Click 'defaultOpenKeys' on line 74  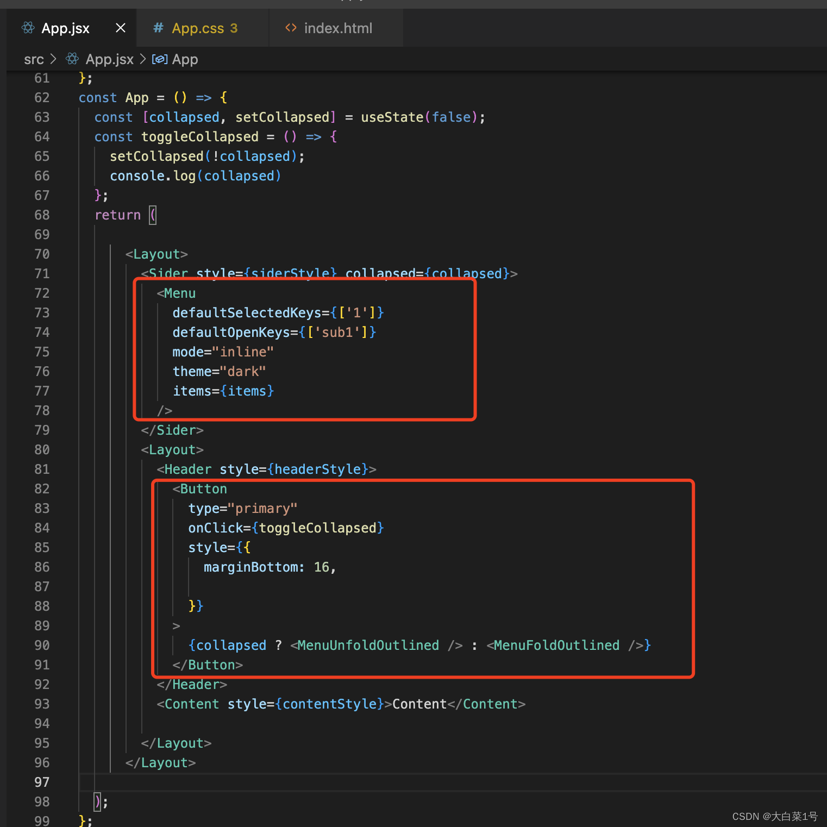[231, 333]
